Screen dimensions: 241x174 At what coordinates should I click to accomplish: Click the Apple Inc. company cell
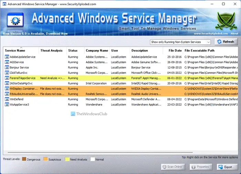92,67
